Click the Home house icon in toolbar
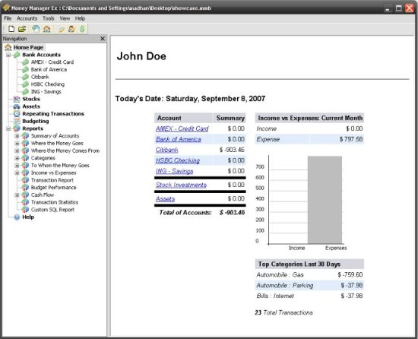Image resolution: width=418 pixels, height=339 pixels. pos(47,29)
